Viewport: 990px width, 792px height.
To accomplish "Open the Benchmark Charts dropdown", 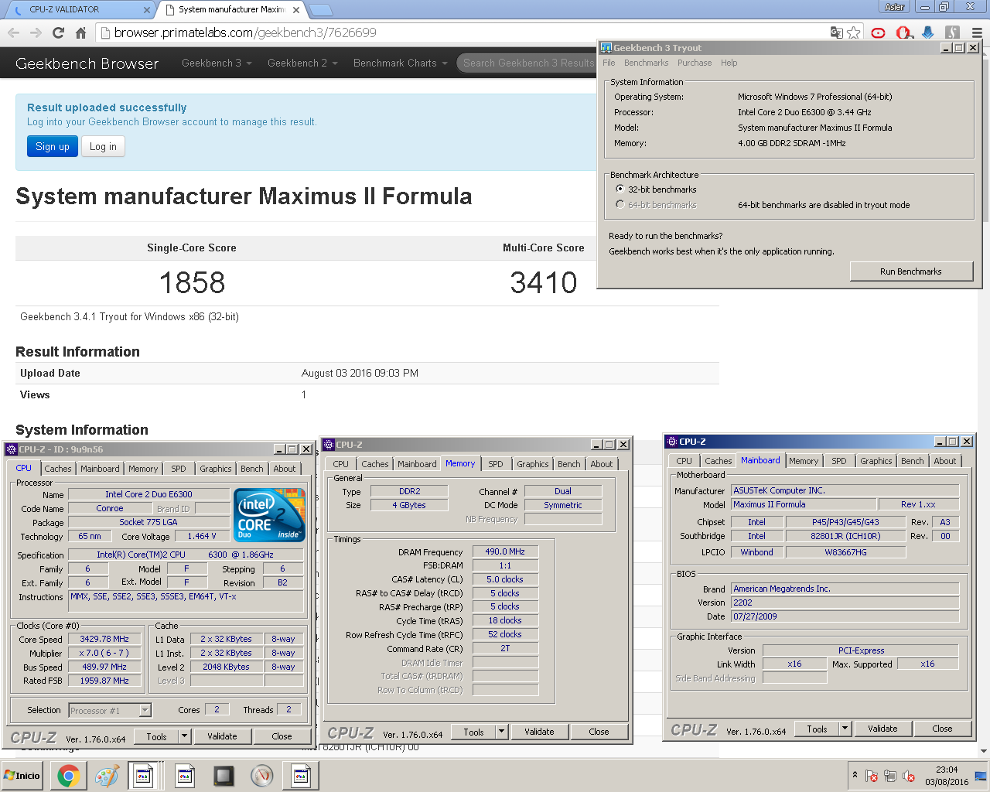I will tap(401, 63).
